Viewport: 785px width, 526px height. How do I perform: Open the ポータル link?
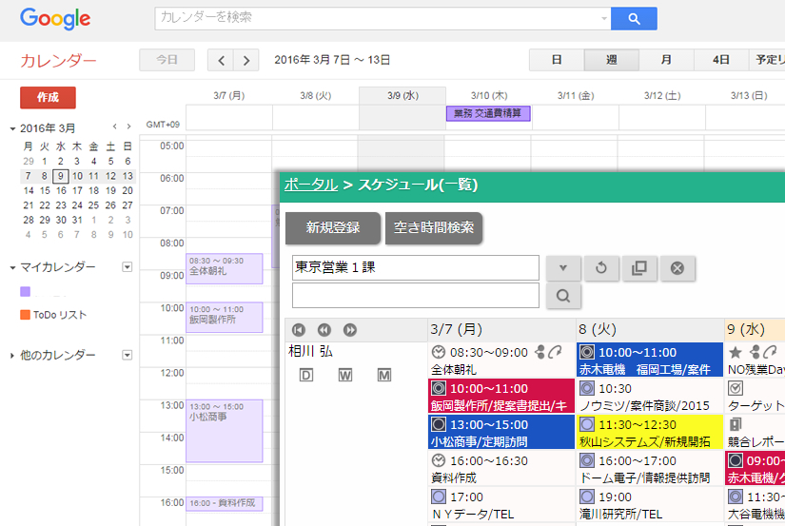point(311,185)
